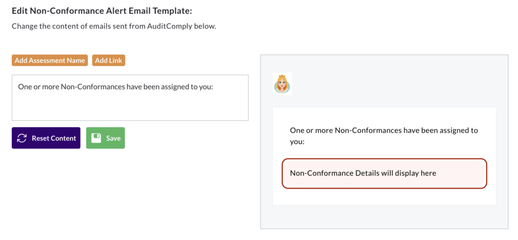This screenshot has width=518, height=240.
Task: Click the white email card in preview
Action: (384, 156)
